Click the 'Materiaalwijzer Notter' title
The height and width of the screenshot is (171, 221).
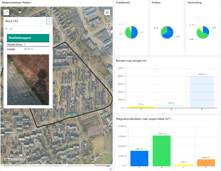pos(16,3)
